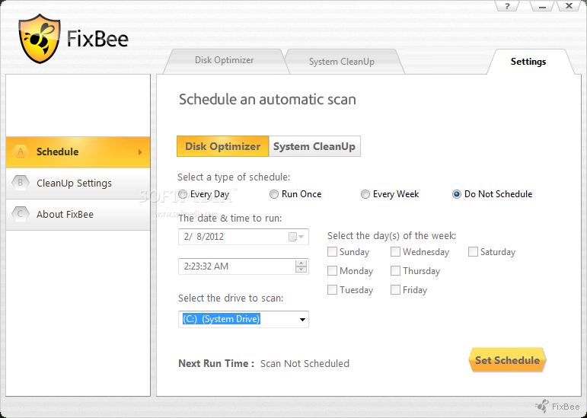This screenshot has height=418, width=587.
Task: Click the time spinner arrows
Action: point(301,266)
